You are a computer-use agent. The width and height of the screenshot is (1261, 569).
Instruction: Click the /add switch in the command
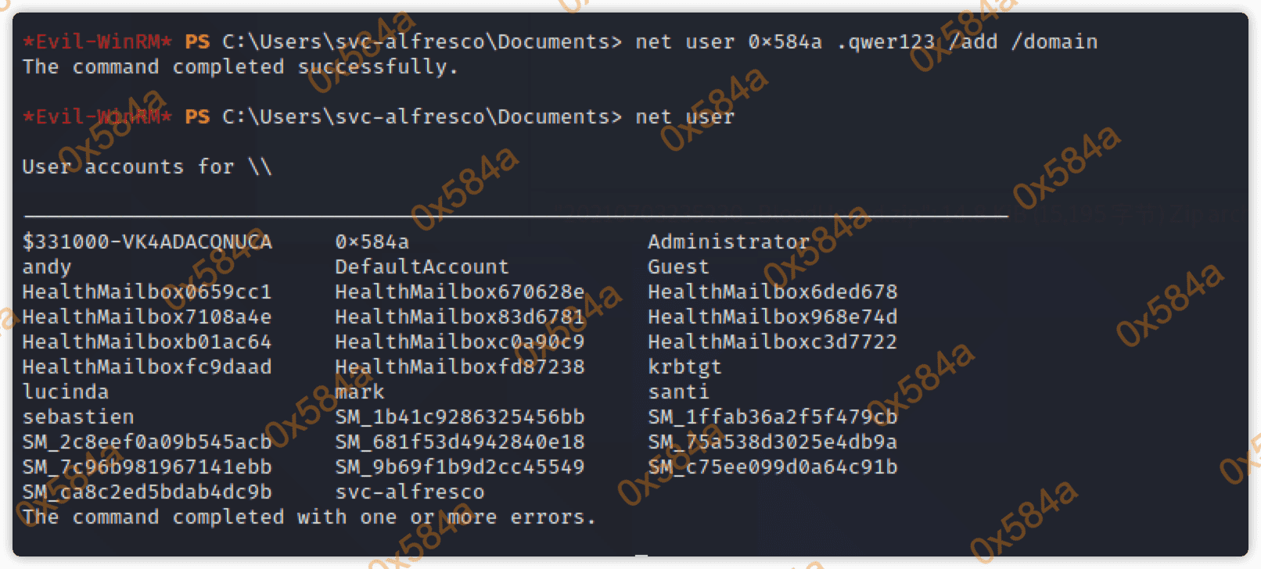972,41
